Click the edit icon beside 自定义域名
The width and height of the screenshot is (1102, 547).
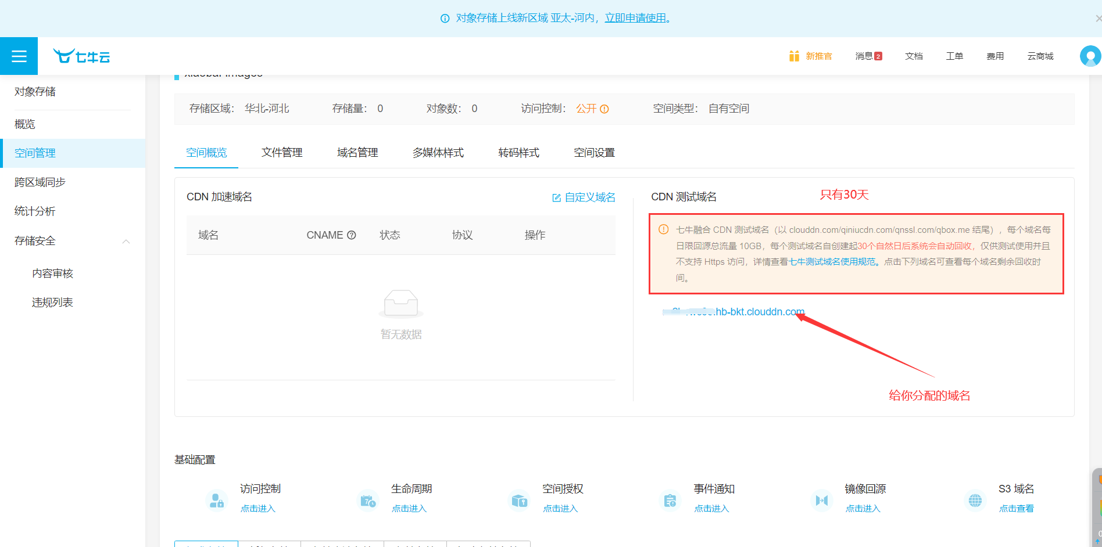[x=556, y=198]
